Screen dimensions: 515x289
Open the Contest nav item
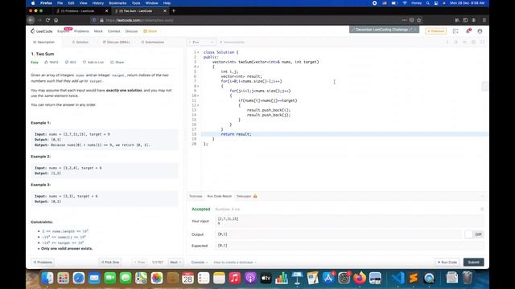[114, 31]
